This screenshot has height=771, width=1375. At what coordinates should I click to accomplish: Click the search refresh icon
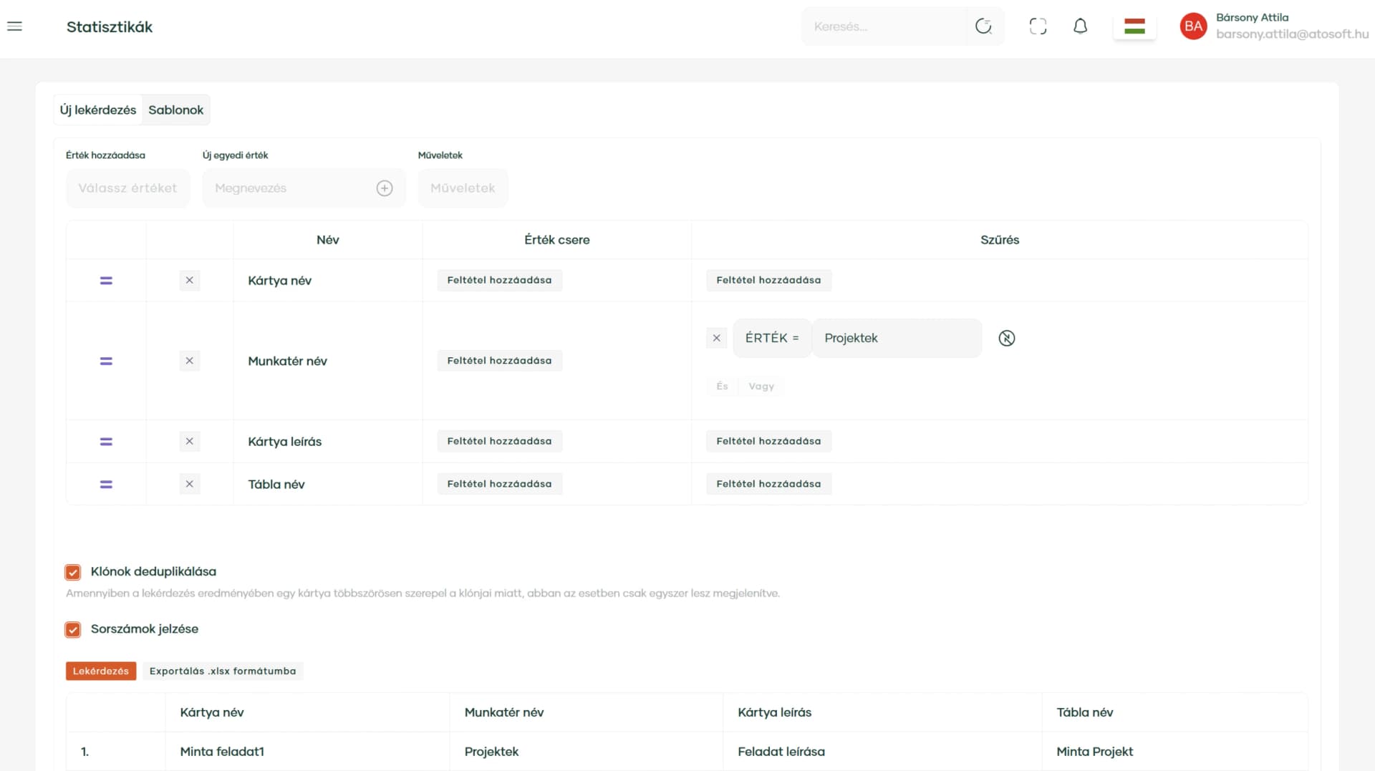tap(983, 26)
